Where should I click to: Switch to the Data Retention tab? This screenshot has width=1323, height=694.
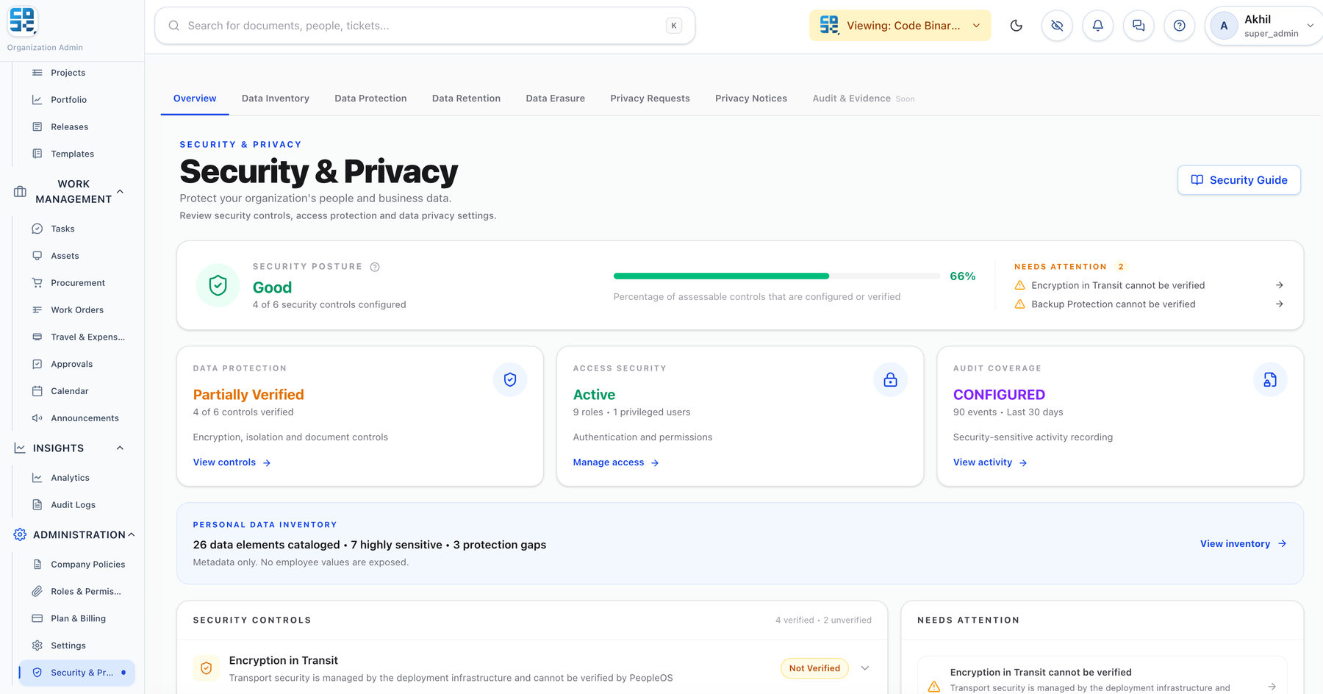(x=466, y=99)
